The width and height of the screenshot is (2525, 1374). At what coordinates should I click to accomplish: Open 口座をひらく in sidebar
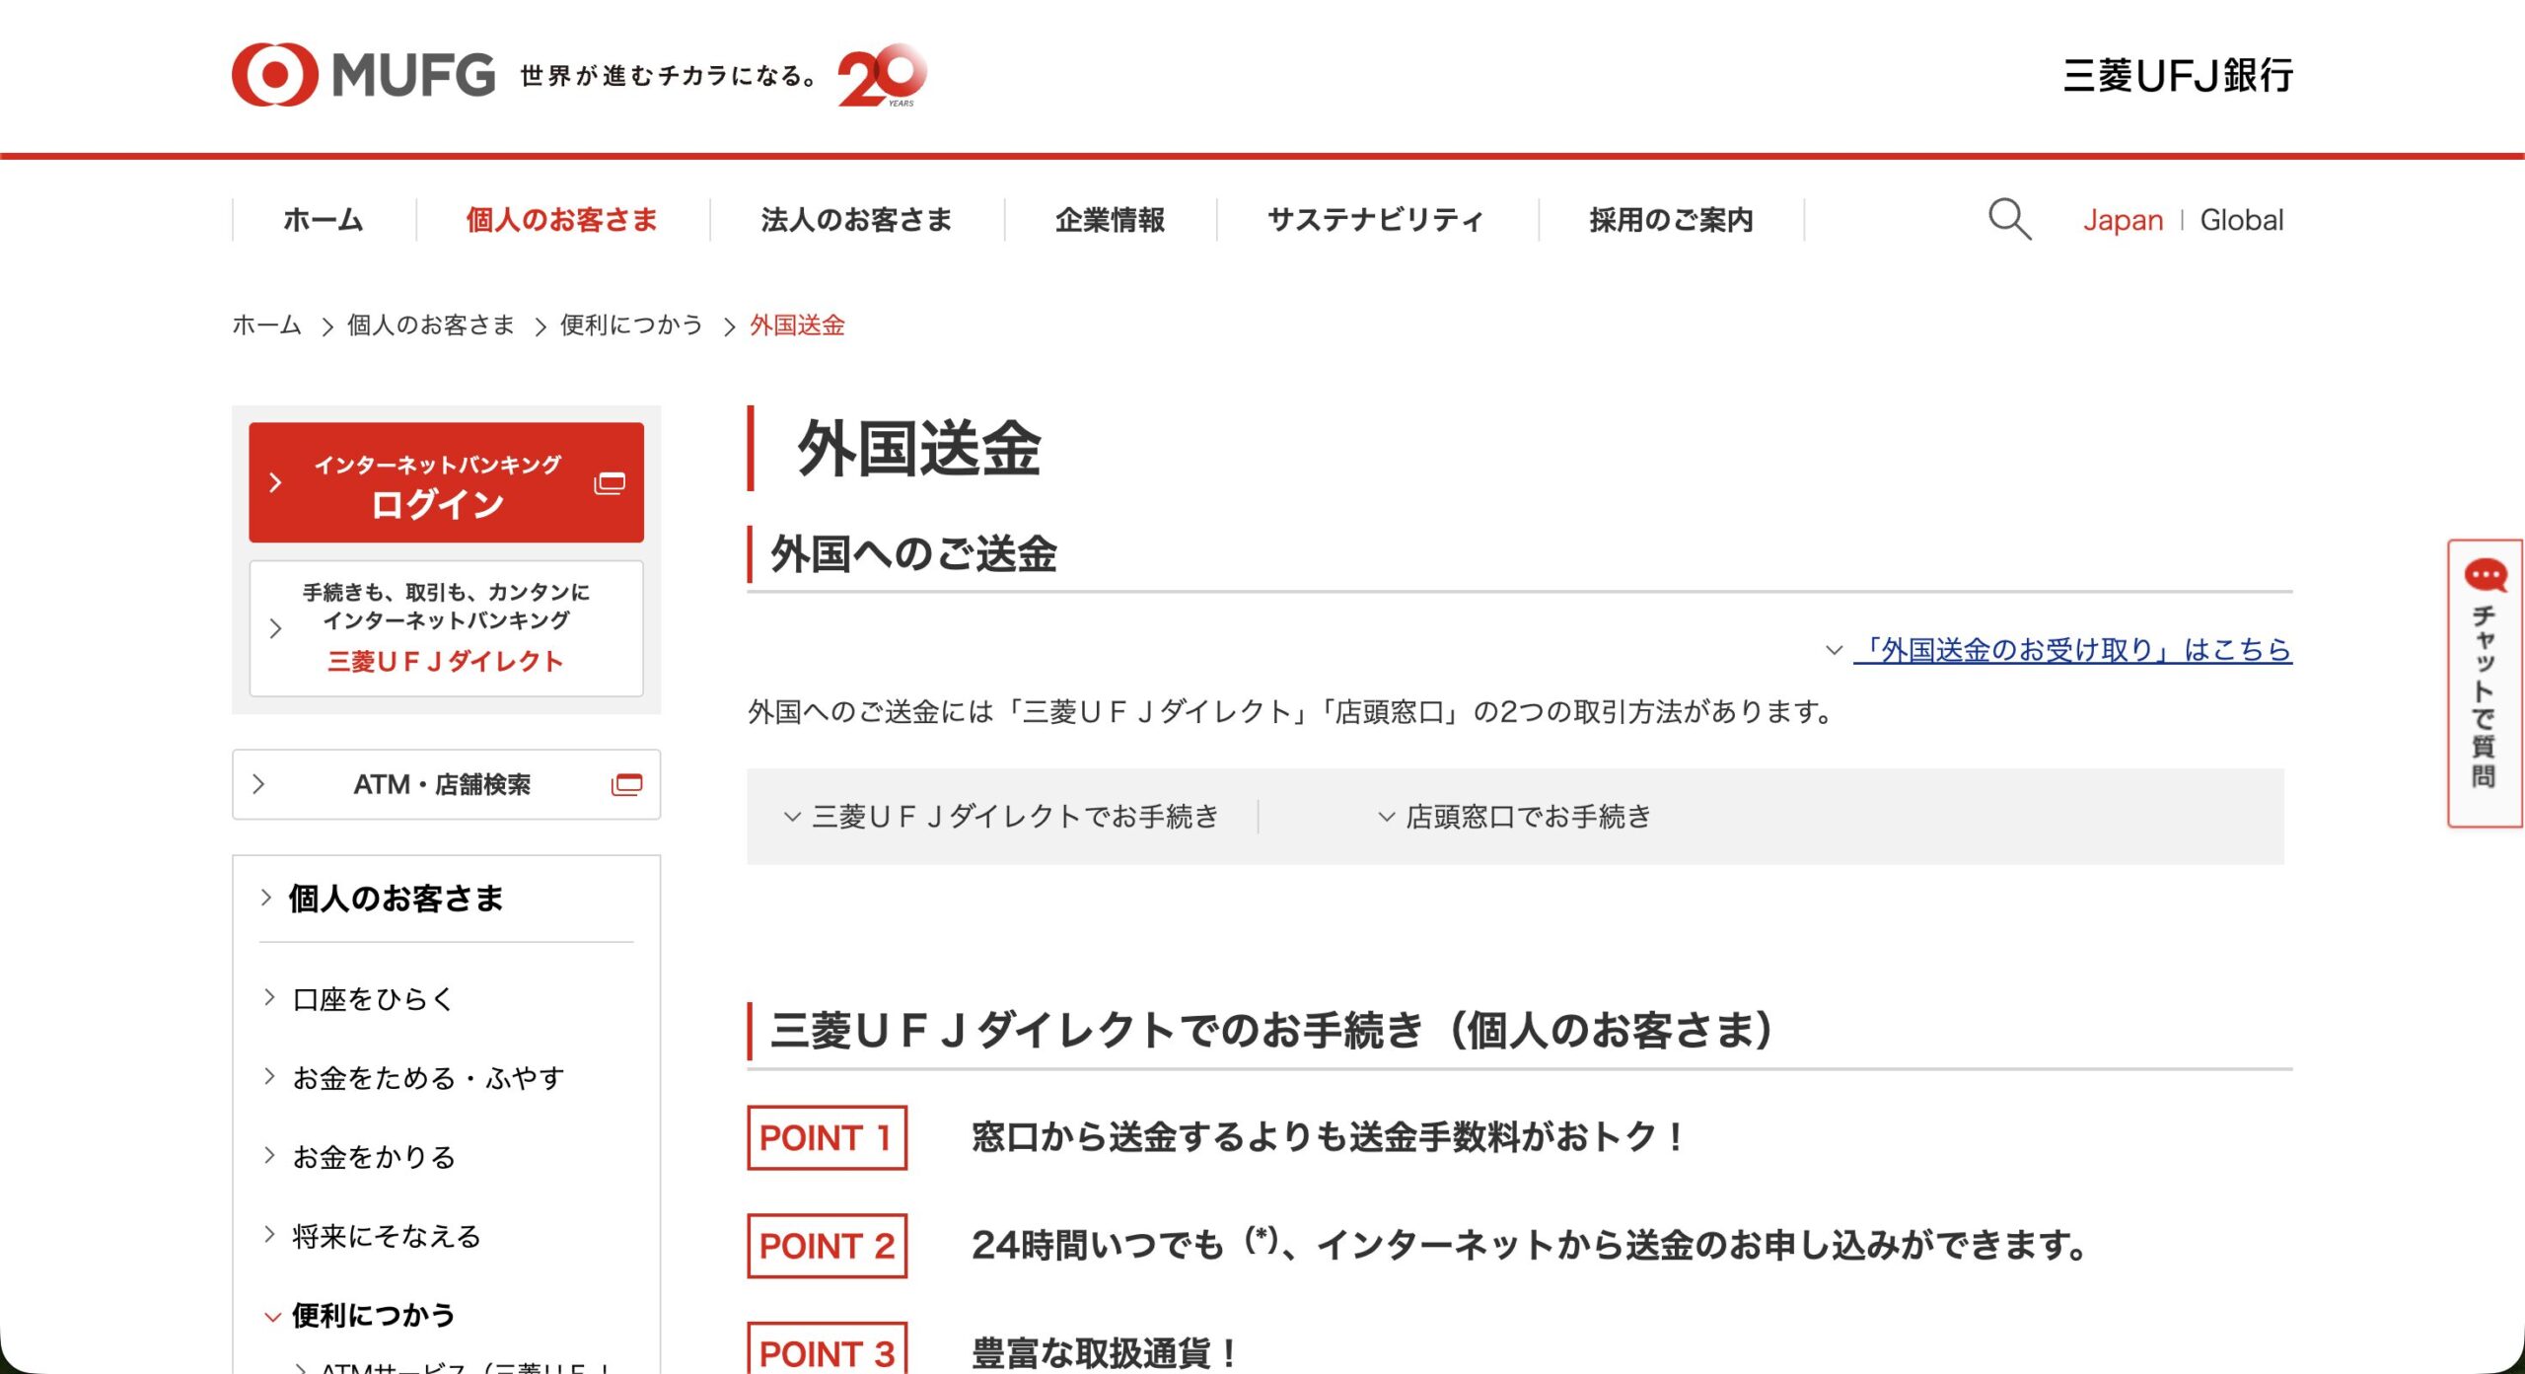[x=373, y=998]
